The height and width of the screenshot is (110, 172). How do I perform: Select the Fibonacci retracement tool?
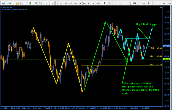[x=139, y=3]
